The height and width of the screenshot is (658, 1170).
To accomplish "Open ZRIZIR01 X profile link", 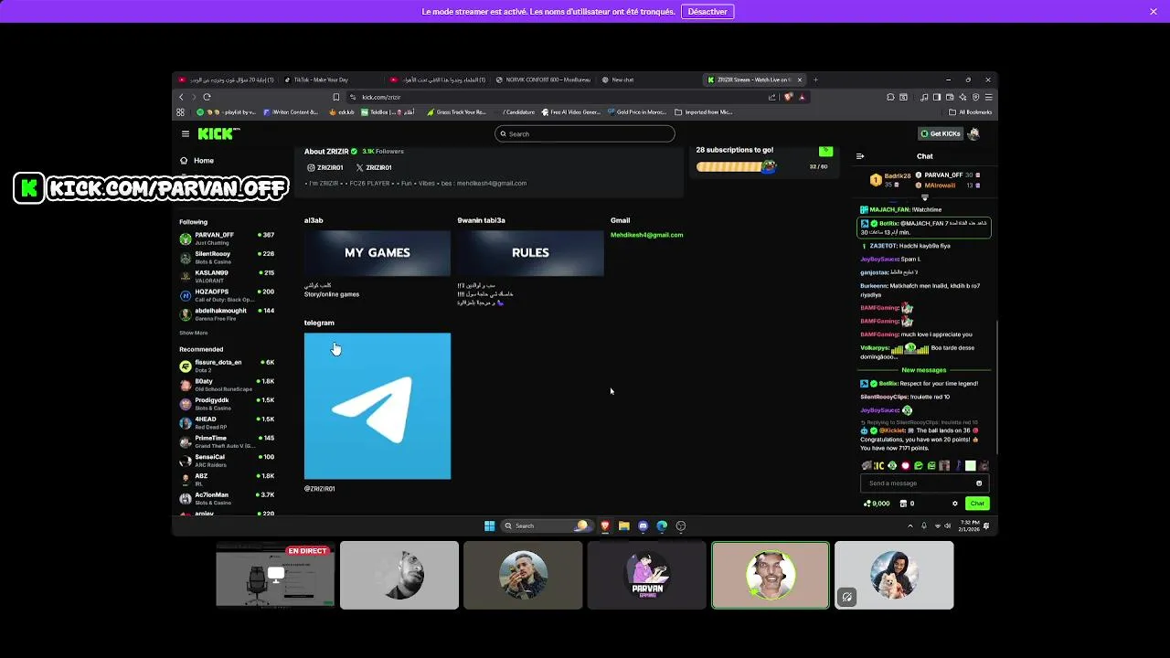I will (x=374, y=168).
